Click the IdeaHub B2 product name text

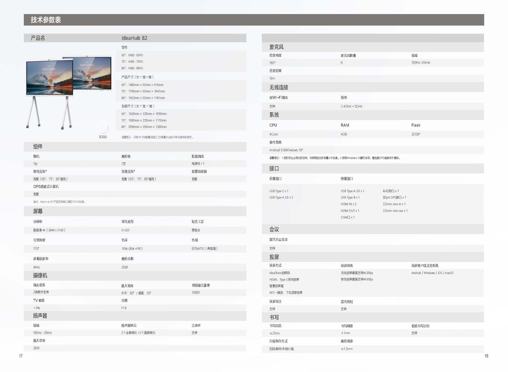pos(134,38)
